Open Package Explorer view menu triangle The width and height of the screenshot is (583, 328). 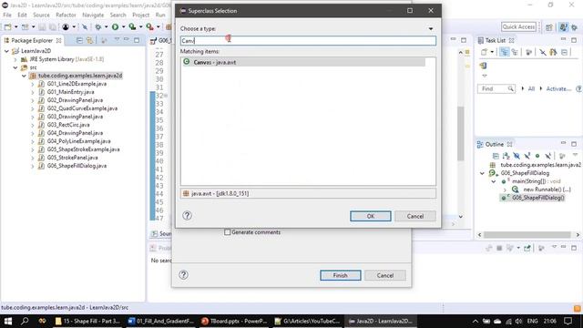[x=118, y=39]
